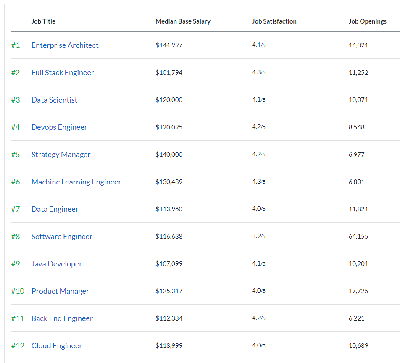Click the Data Scientist job title
The width and height of the screenshot is (400, 363).
tap(54, 100)
